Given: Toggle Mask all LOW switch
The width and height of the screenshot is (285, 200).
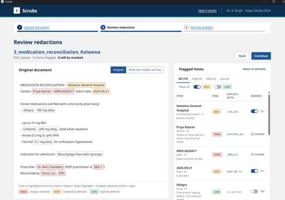Looking at the screenshot, I should (217, 87).
